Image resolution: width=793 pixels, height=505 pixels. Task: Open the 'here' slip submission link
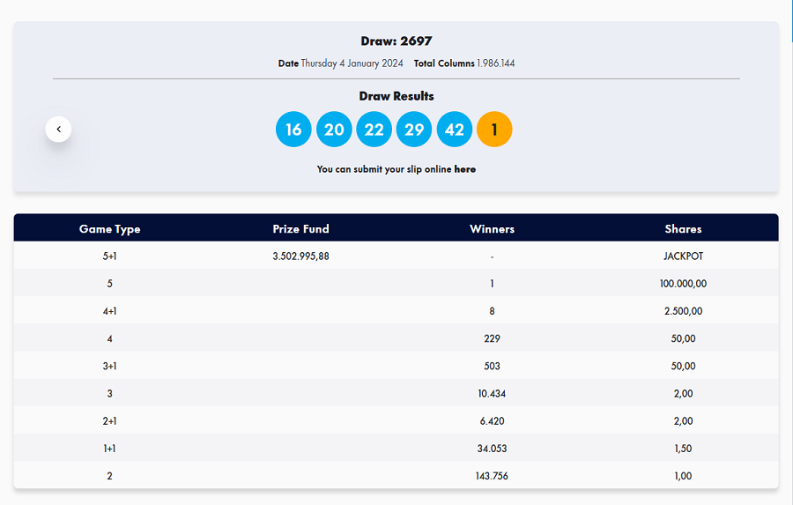coord(464,169)
